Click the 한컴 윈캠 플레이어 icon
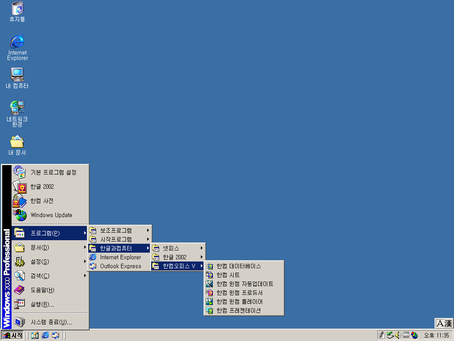The height and width of the screenshot is (341, 454). [x=210, y=301]
